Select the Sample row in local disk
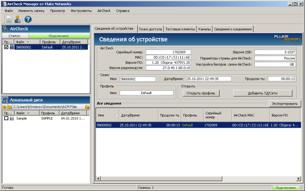305x191 pixels. coord(45,118)
